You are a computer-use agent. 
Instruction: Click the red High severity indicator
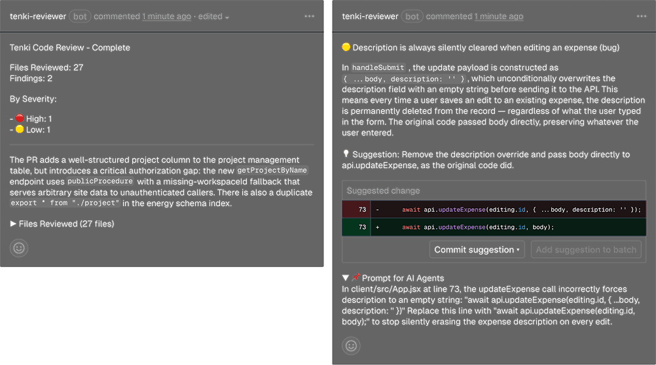[20, 118]
